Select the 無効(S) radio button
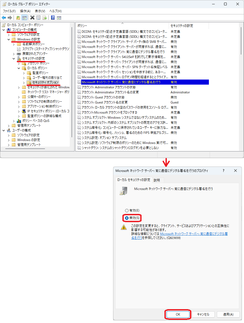The height and width of the screenshot is (323, 244). click(x=127, y=218)
